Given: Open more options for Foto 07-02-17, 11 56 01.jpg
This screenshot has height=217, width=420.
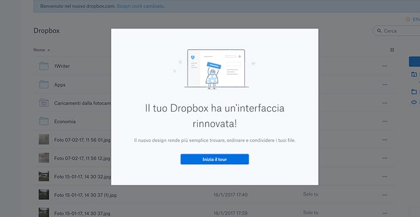Looking at the screenshot, I should (385, 140).
